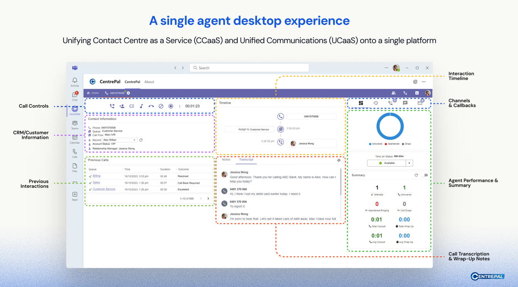Open Calendar in the sidebar
Viewport: 518px width, 287px height.
point(75,139)
